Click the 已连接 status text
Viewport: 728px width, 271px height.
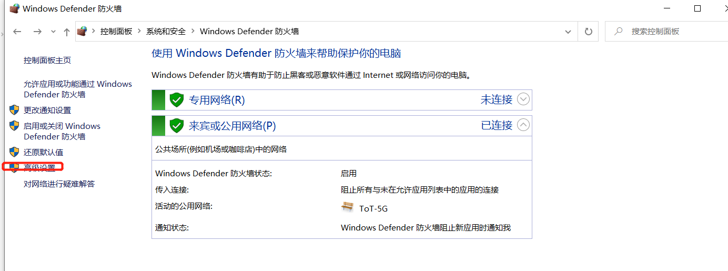[497, 125]
